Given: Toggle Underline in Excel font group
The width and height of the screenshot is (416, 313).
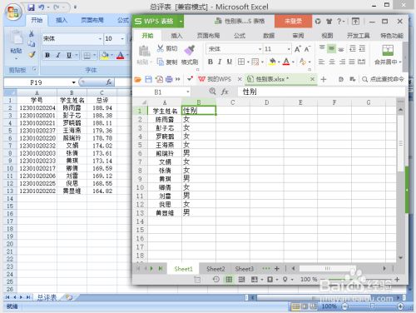Looking at the screenshot, I should tap(69, 55).
